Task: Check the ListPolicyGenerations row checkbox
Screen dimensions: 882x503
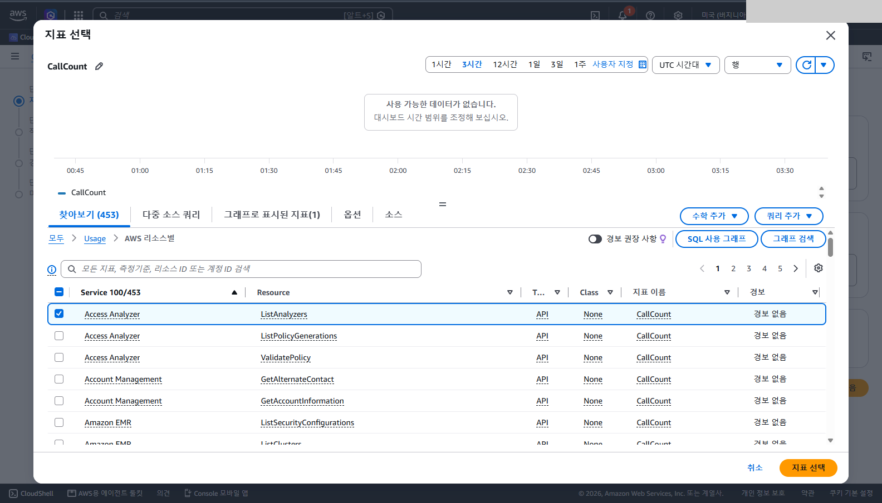Action: 59,336
